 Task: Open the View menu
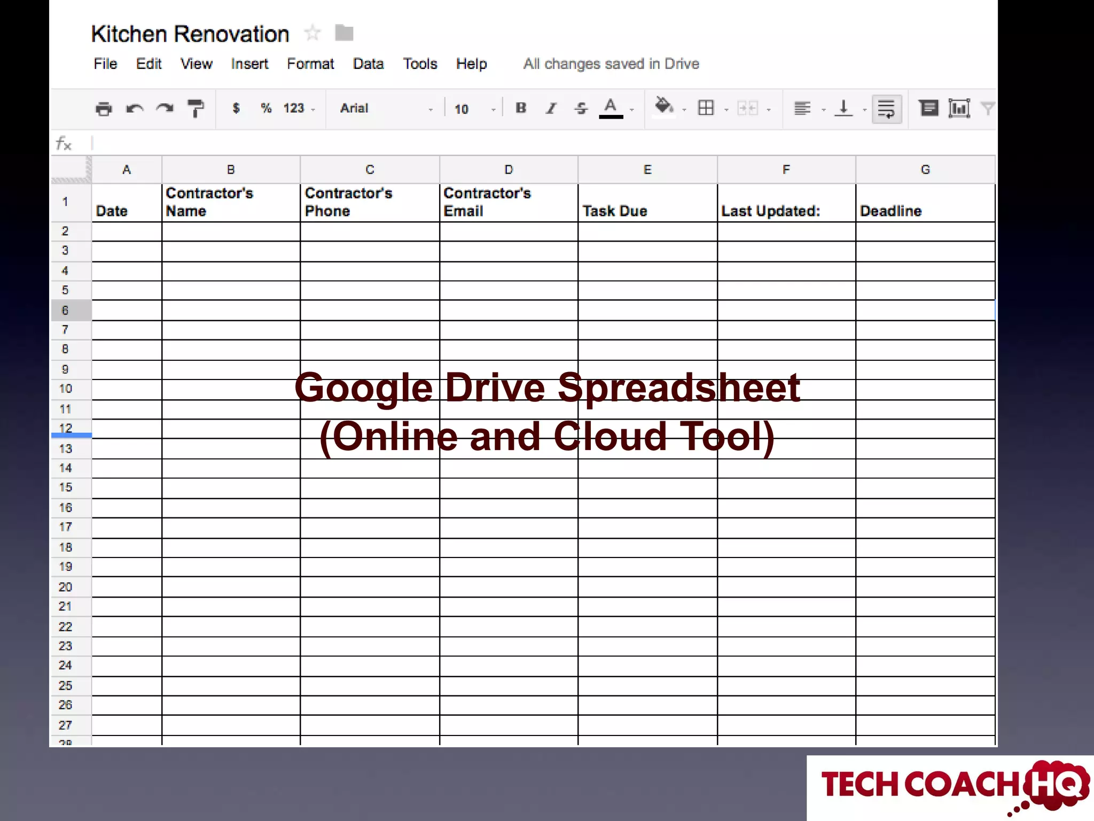point(196,64)
